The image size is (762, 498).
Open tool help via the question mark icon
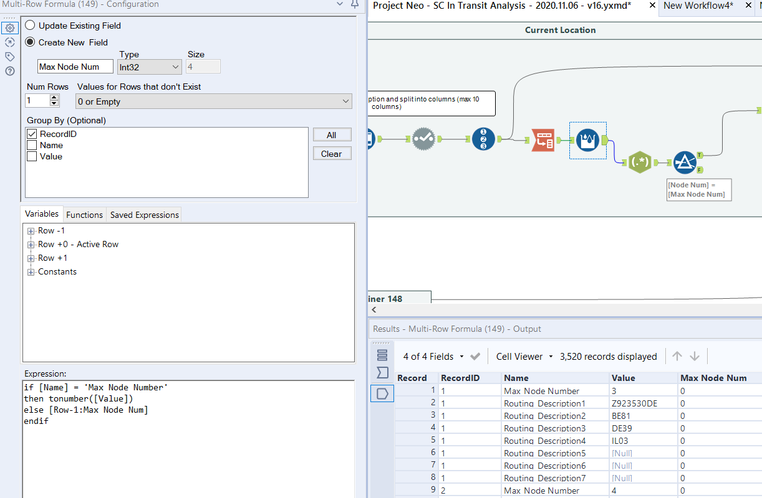(x=9, y=71)
